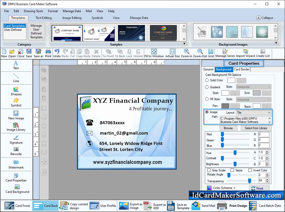Click the Print icon
285x212 pixels.
pos(48,54)
